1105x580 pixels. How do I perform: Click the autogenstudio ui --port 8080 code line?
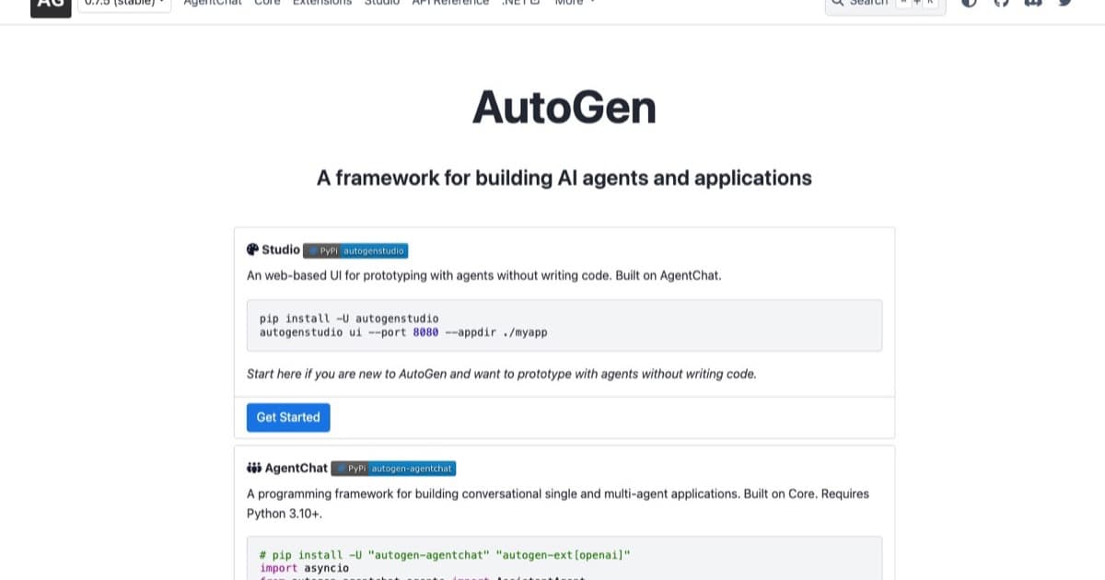(403, 332)
